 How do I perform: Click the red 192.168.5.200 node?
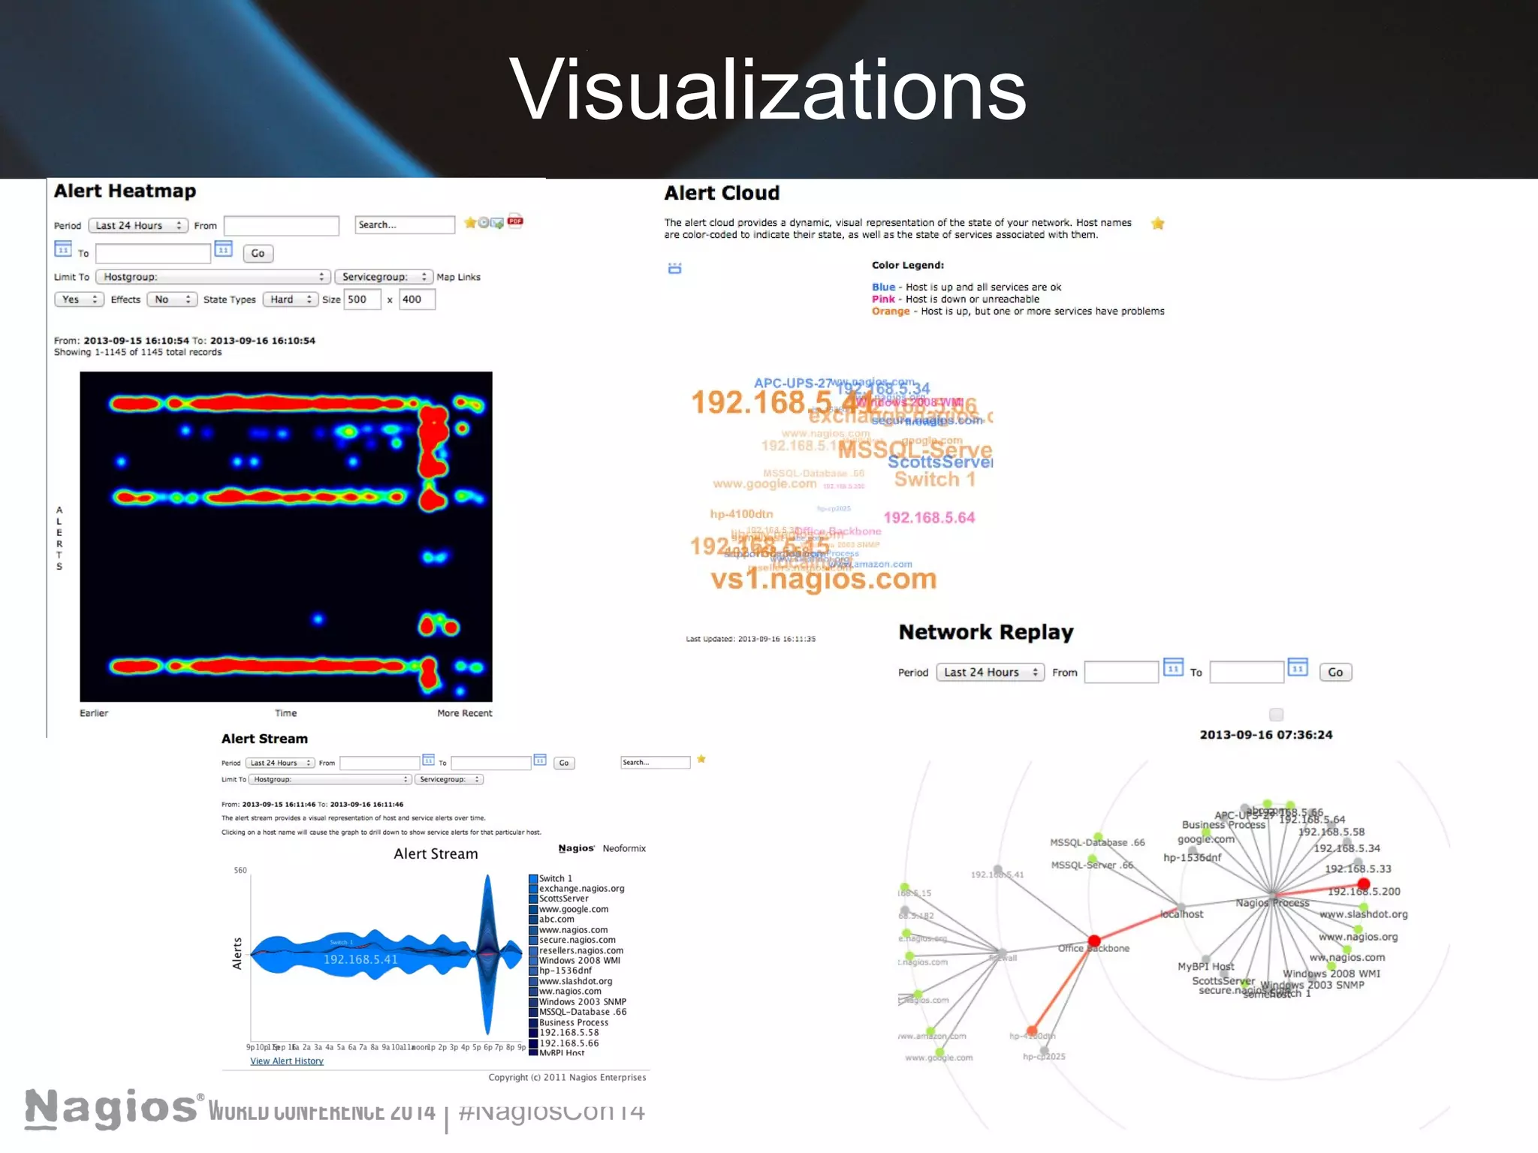[x=1364, y=884]
